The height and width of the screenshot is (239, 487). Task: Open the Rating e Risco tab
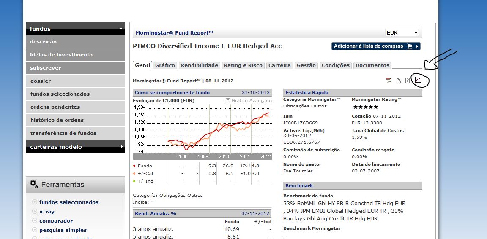(243, 65)
